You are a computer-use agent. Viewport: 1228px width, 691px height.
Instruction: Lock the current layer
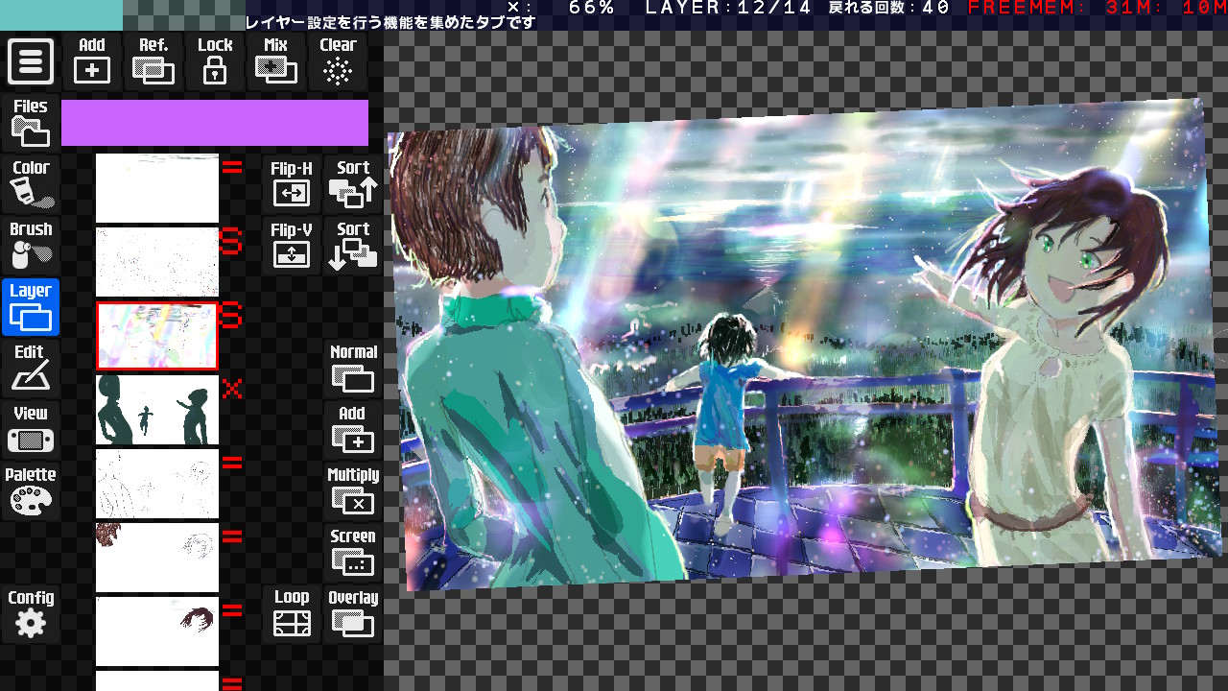point(215,61)
